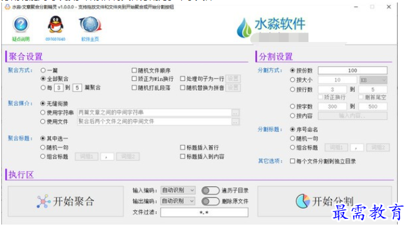Enable 随机文件顺序 checkbox
This screenshot has width=409, height=232.
pos(134,70)
